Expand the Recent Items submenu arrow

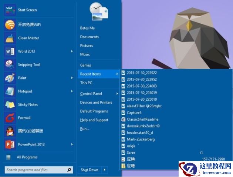tap(117, 74)
